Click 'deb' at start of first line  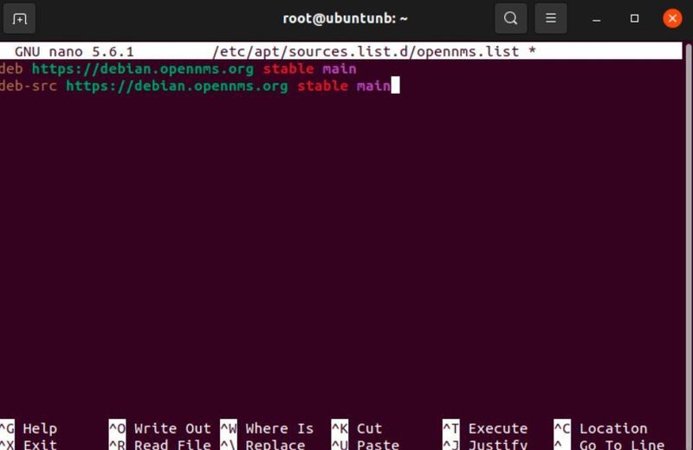point(11,69)
